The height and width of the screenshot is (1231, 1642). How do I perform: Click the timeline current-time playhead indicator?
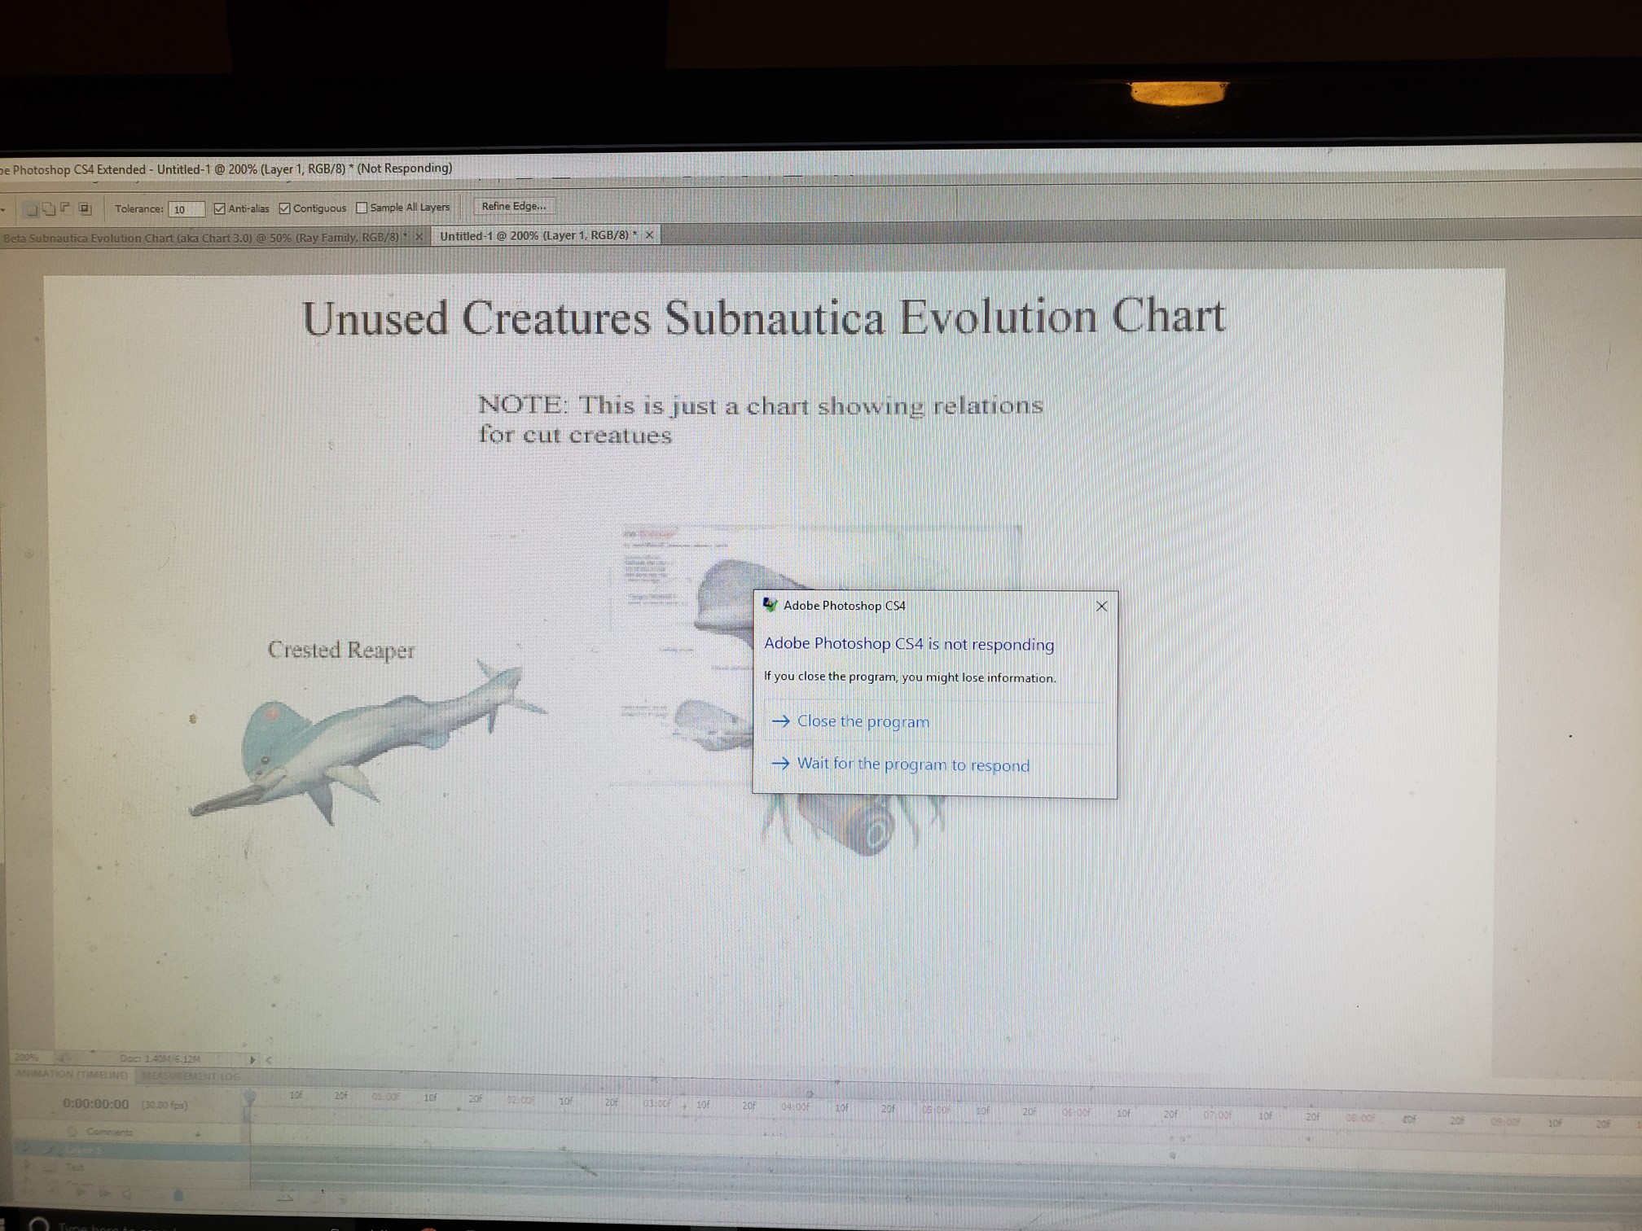pos(250,1097)
